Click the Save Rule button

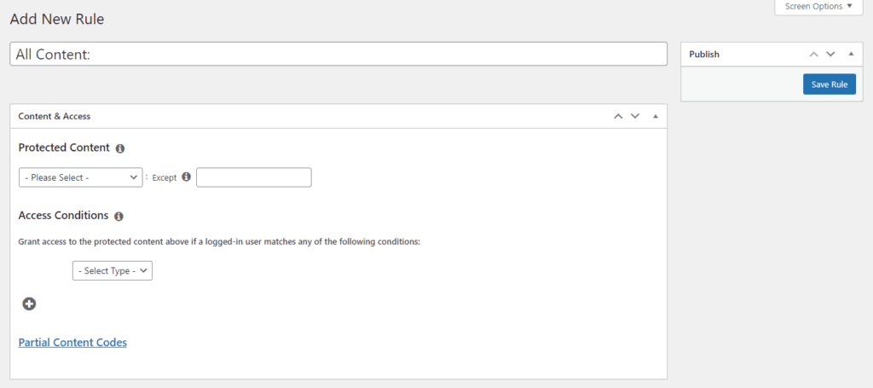tap(829, 84)
